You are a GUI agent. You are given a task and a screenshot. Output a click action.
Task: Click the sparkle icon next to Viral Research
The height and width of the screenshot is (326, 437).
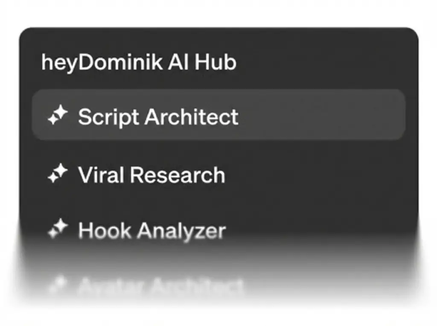58,174
